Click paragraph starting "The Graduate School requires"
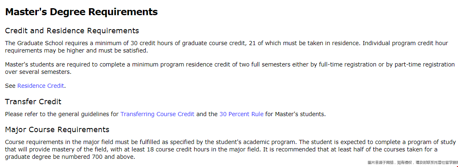Screen dimensions: 458x167 pos(227,47)
